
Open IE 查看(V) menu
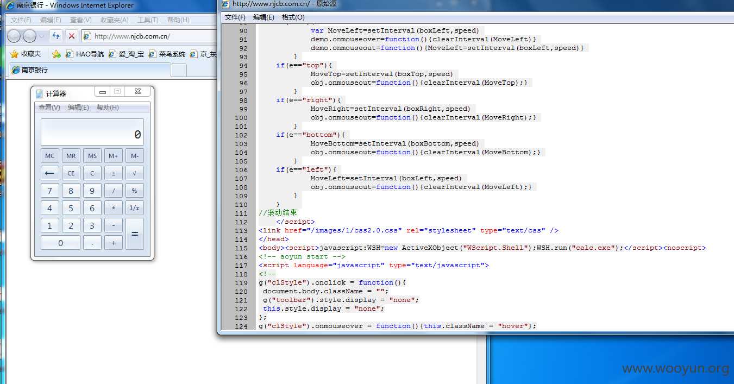(x=80, y=20)
